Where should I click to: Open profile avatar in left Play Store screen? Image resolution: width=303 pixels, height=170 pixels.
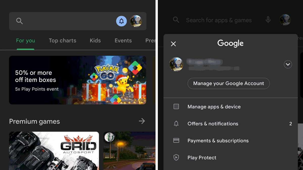coord(136,21)
